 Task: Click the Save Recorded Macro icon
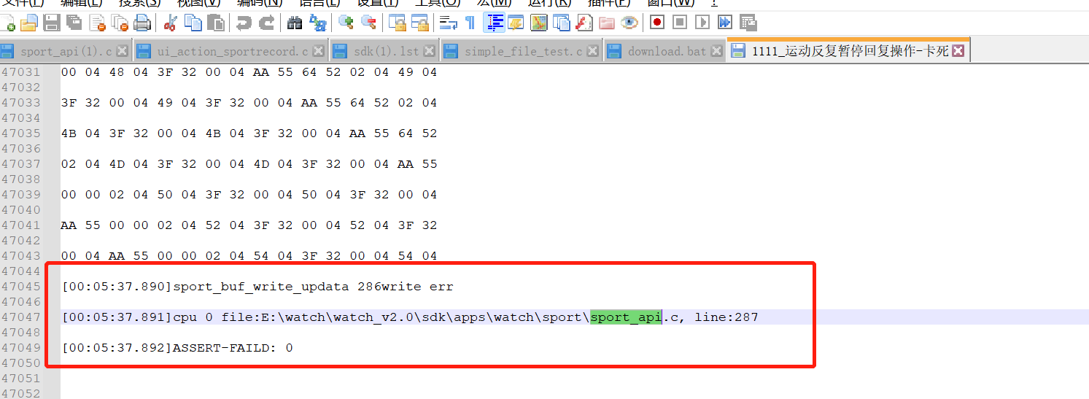[748, 23]
